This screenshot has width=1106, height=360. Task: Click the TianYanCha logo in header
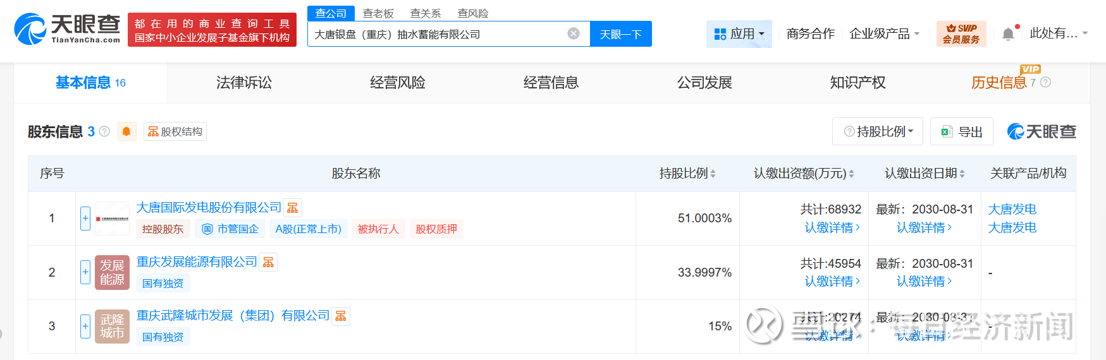67,29
